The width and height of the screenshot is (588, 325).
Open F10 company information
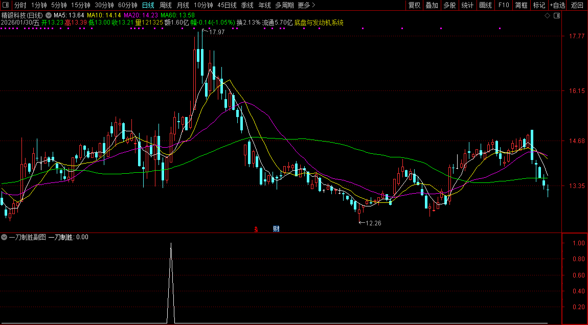click(x=504, y=5)
